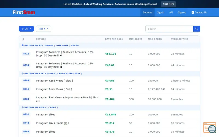Open the Sign in page

(161, 12)
